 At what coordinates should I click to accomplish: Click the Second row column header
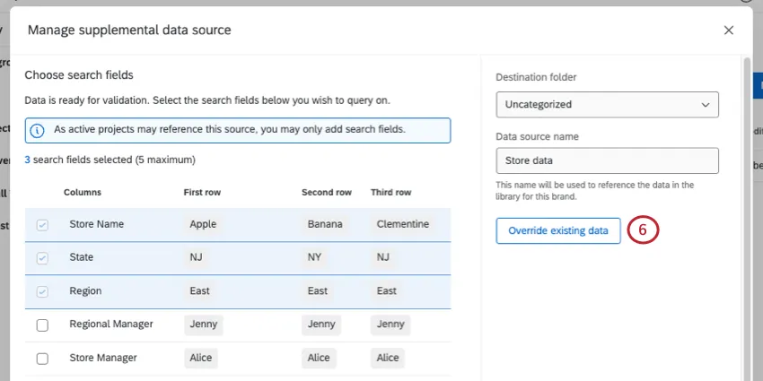click(x=327, y=193)
